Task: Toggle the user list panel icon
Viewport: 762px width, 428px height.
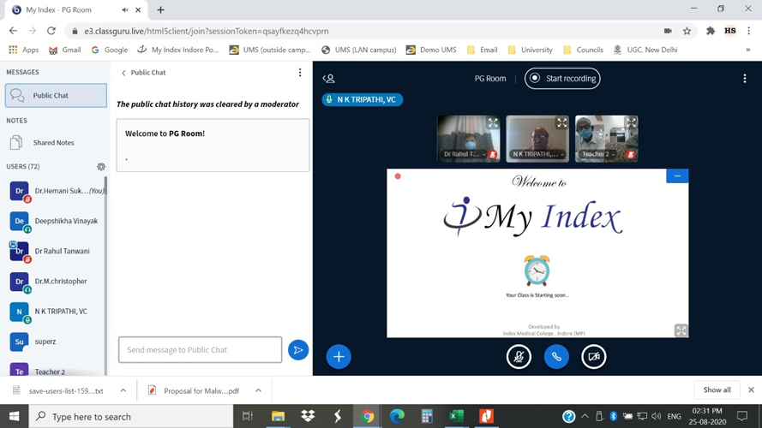Action: 329,78
